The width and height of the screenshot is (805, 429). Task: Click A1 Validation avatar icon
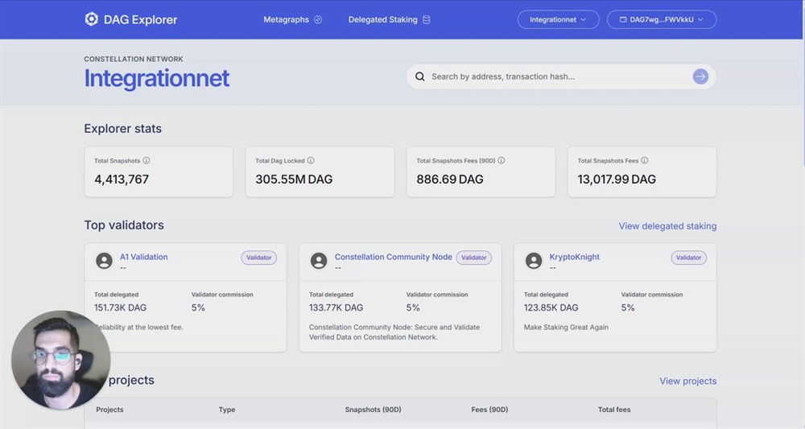click(x=104, y=261)
